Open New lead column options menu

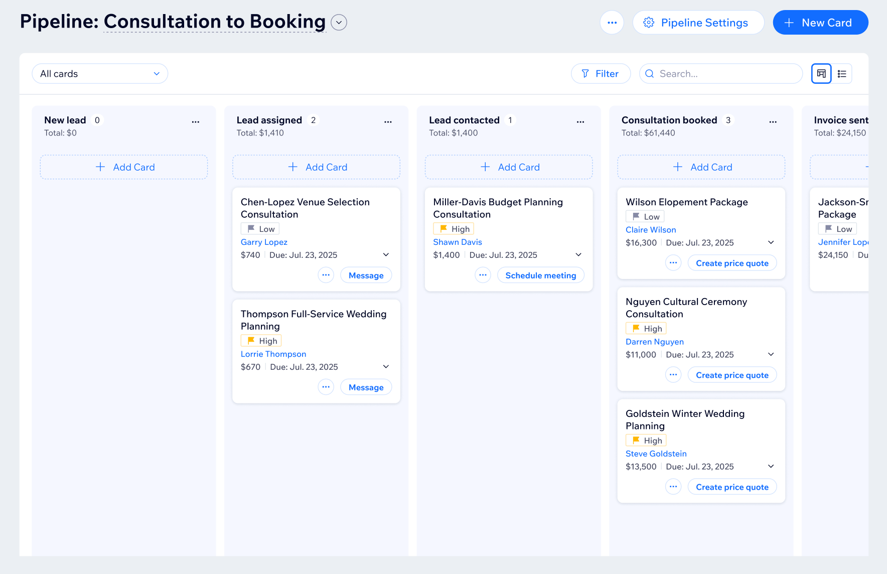click(195, 121)
